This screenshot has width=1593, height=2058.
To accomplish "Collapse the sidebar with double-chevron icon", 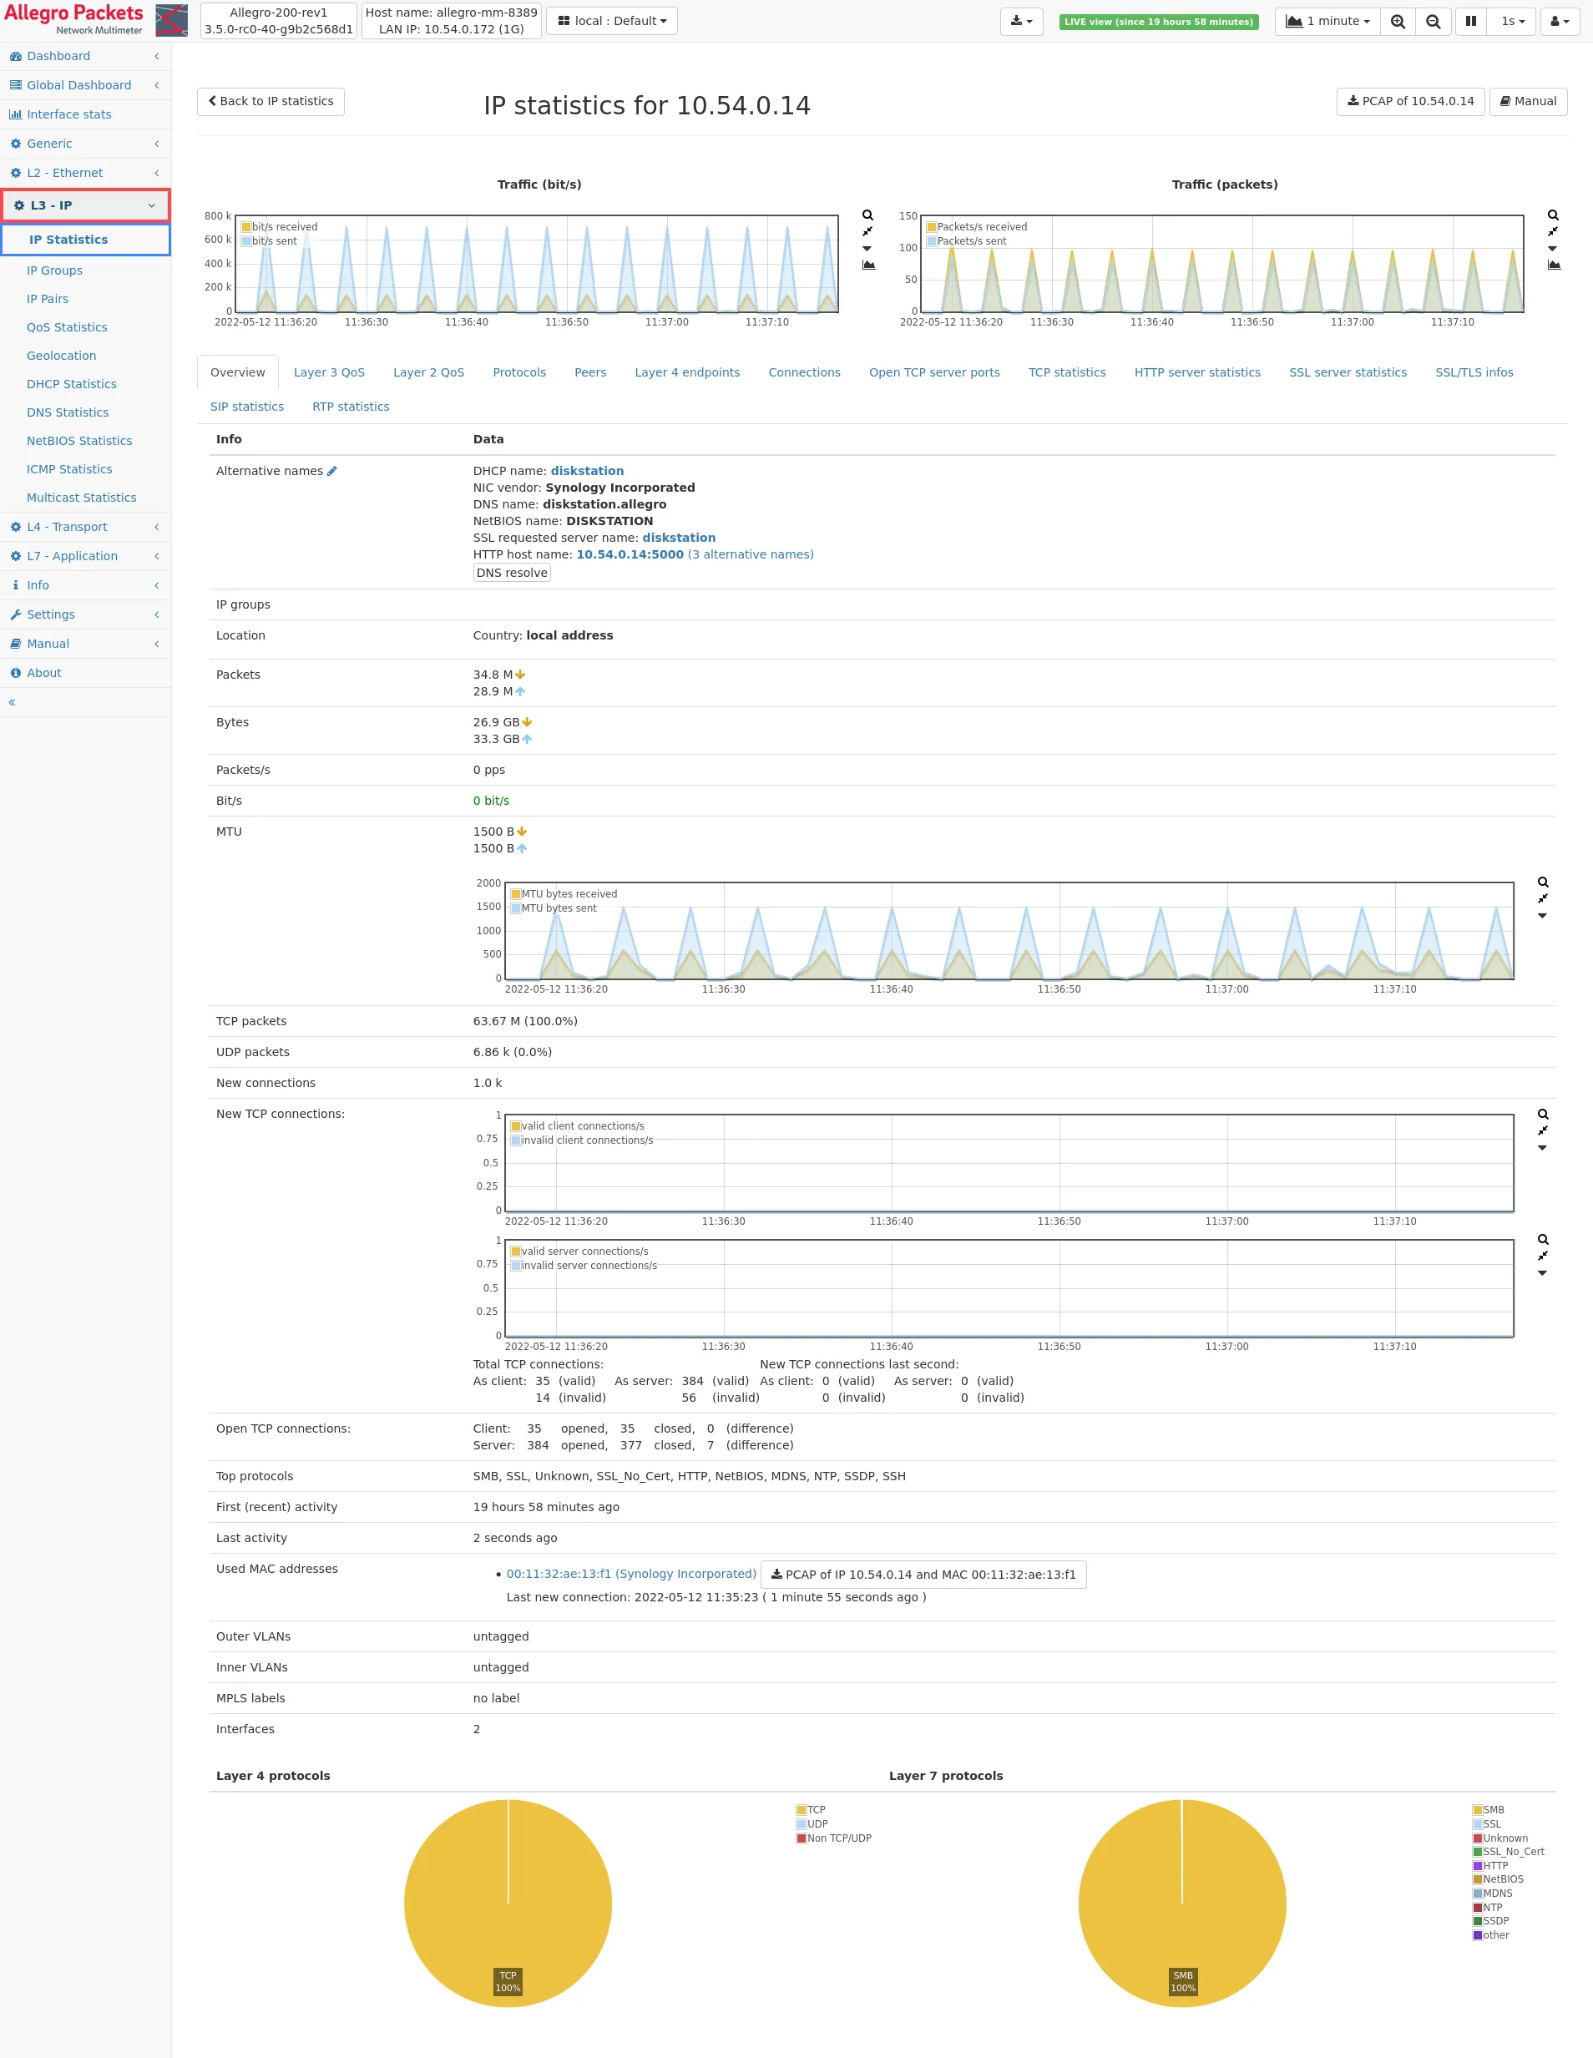I will coord(13,702).
